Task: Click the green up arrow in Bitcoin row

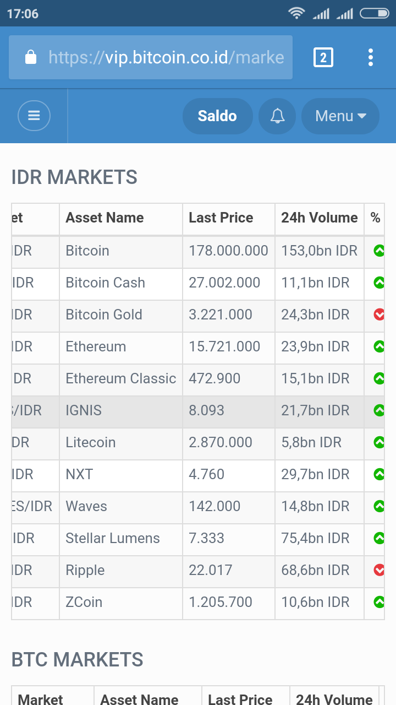Action: (x=379, y=251)
